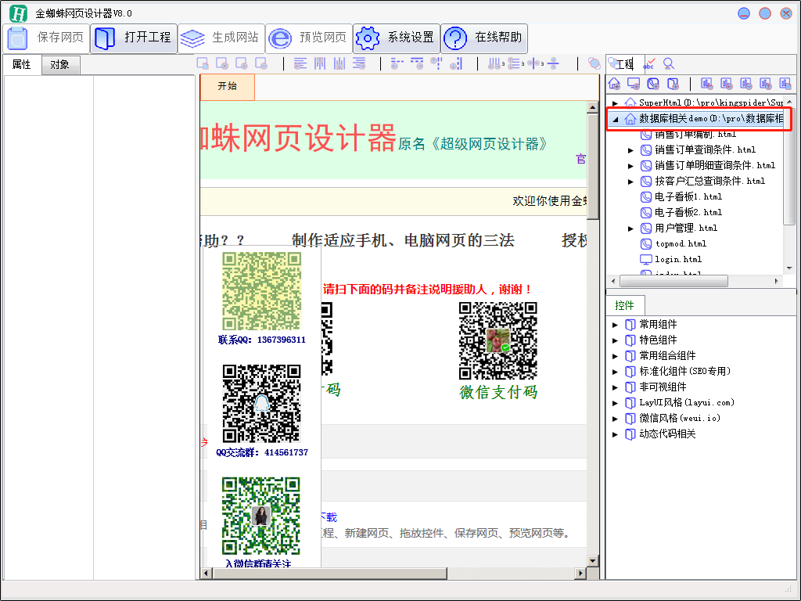
Task: Click the QQ交流群 QR code image
Action: 261,403
